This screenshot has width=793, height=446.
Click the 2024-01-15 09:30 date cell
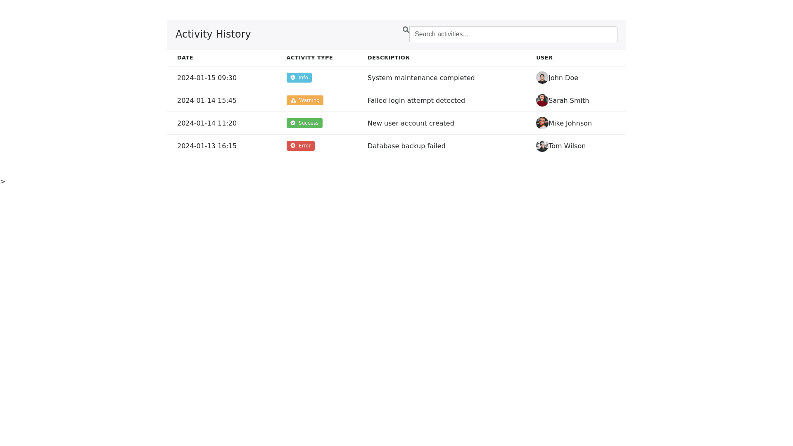point(207,78)
